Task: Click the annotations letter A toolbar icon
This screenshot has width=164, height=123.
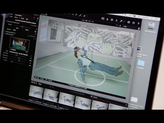Action: 117,20
